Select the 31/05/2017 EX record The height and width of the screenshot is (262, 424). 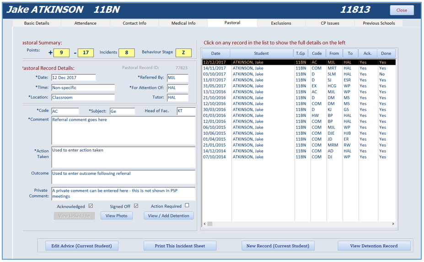pos(299,86)
